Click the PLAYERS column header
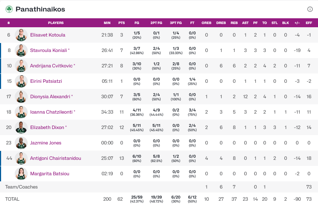The height and width of the screenshot is (205, 318). (56, 23)
